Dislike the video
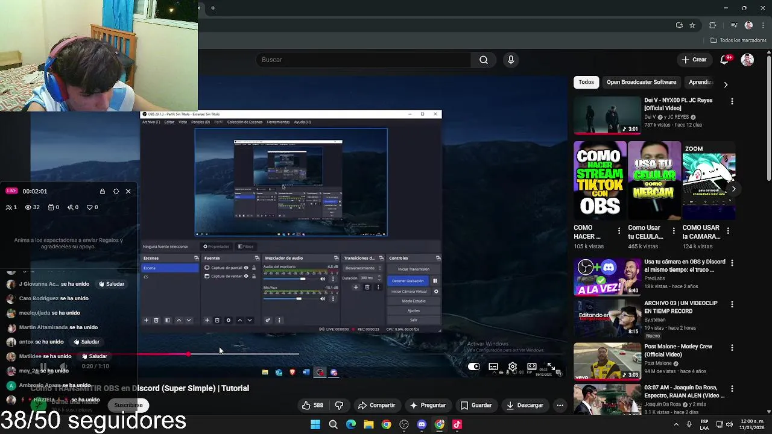Screen dimensions: 772x434 339,405
